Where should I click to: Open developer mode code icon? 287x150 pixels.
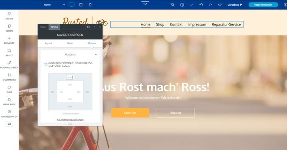pyautogui.click(x=220, y=5)
